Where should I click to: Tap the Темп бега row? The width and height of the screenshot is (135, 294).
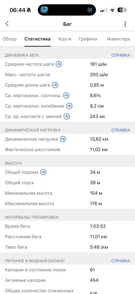point(67,247)
